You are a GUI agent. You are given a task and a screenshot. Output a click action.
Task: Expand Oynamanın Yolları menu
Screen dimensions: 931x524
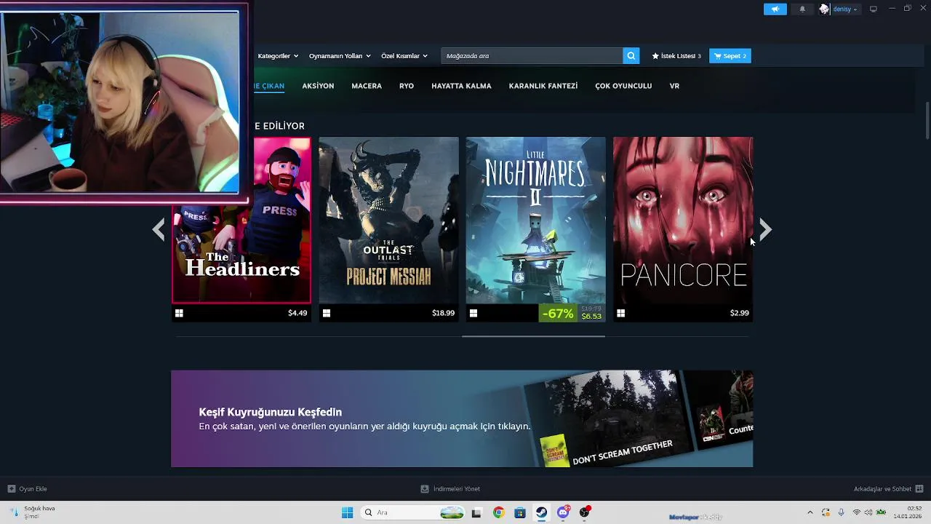[340, 56]
